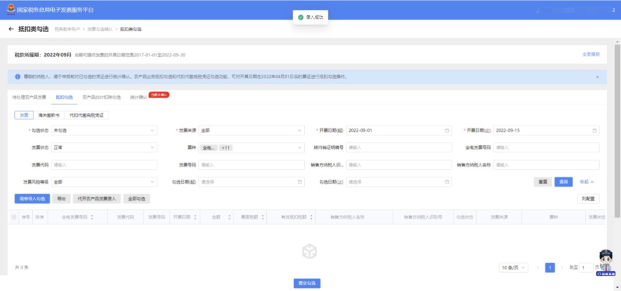Open calendar icon in 开票日期(起) field
The width and height of the screenshot is (621, 291).
[447, 130]
